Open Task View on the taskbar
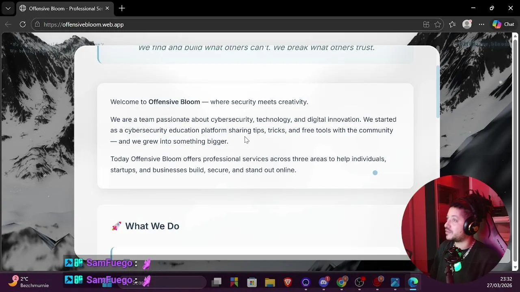This screenshot has height=292, width=520. (217, 282)
